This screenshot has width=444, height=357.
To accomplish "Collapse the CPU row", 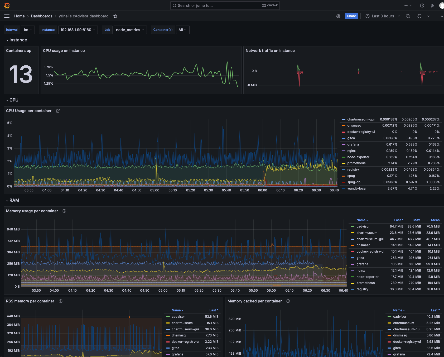I will point(12,100).
